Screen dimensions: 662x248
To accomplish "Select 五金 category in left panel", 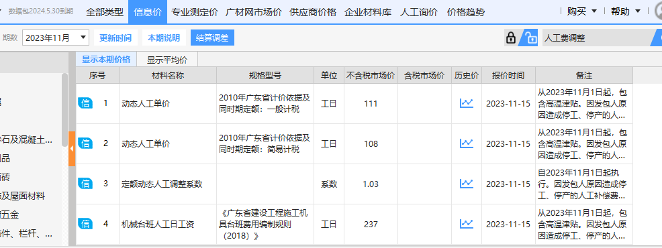I will pos(10,214).
